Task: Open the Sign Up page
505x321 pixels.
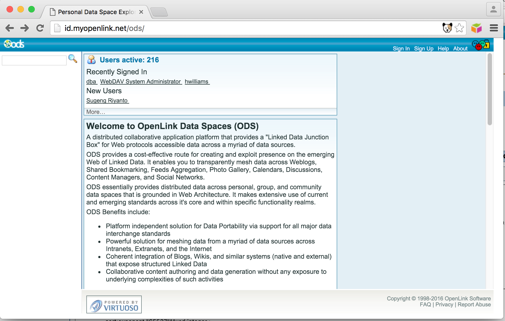Action: [x=424, y=49]
